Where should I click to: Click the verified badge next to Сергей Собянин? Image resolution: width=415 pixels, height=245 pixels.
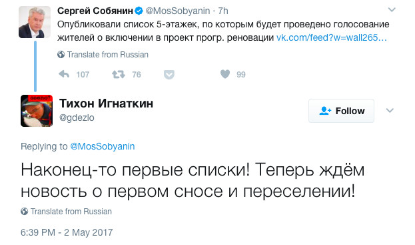click(x=139, y=11)
